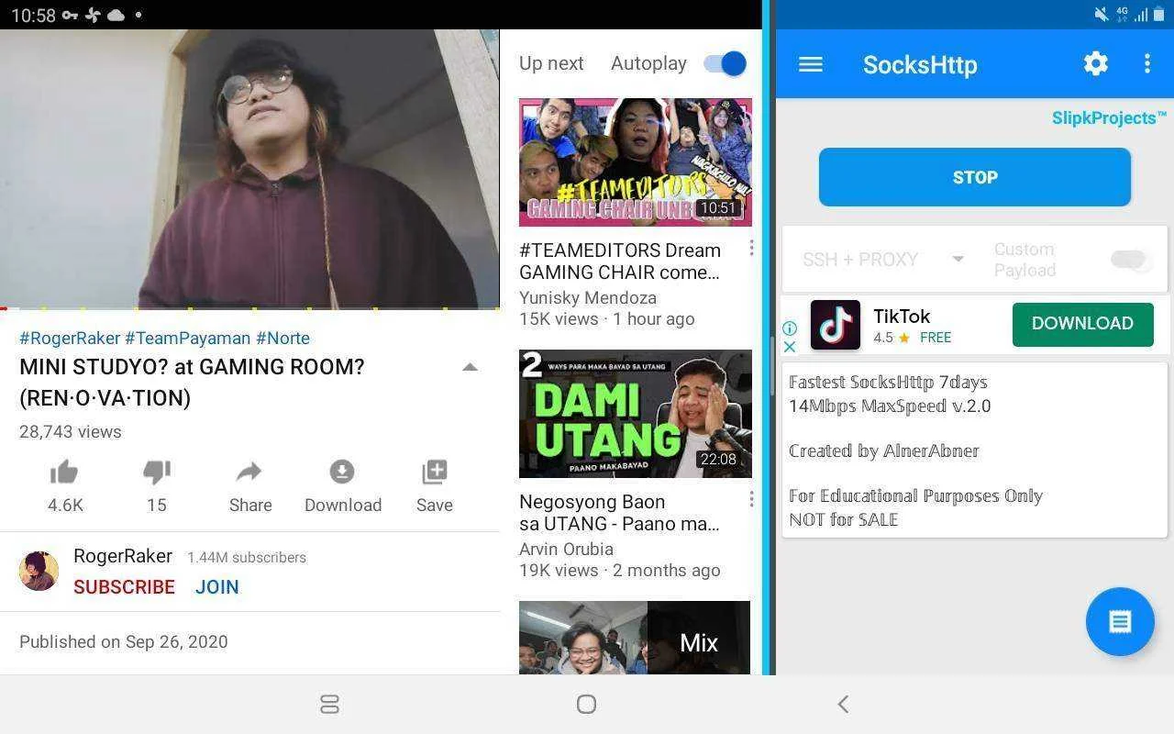This screenshot has height=734, width=1174.
Task: Seek the video progress bar
Action: coord(249,308)
